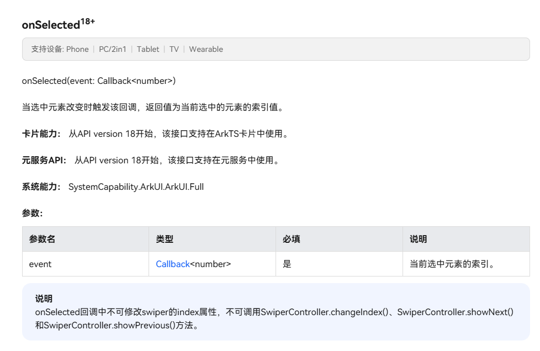Select the 当选中元素改变时触发该回调 description sentence
This screenshot has width=540, height=351.
click(153, 108)
